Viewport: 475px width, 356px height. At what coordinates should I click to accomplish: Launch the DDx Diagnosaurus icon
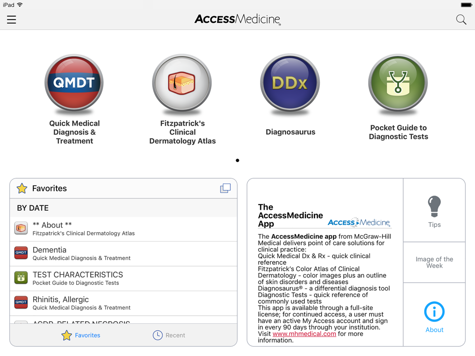(x=290, y=83)
